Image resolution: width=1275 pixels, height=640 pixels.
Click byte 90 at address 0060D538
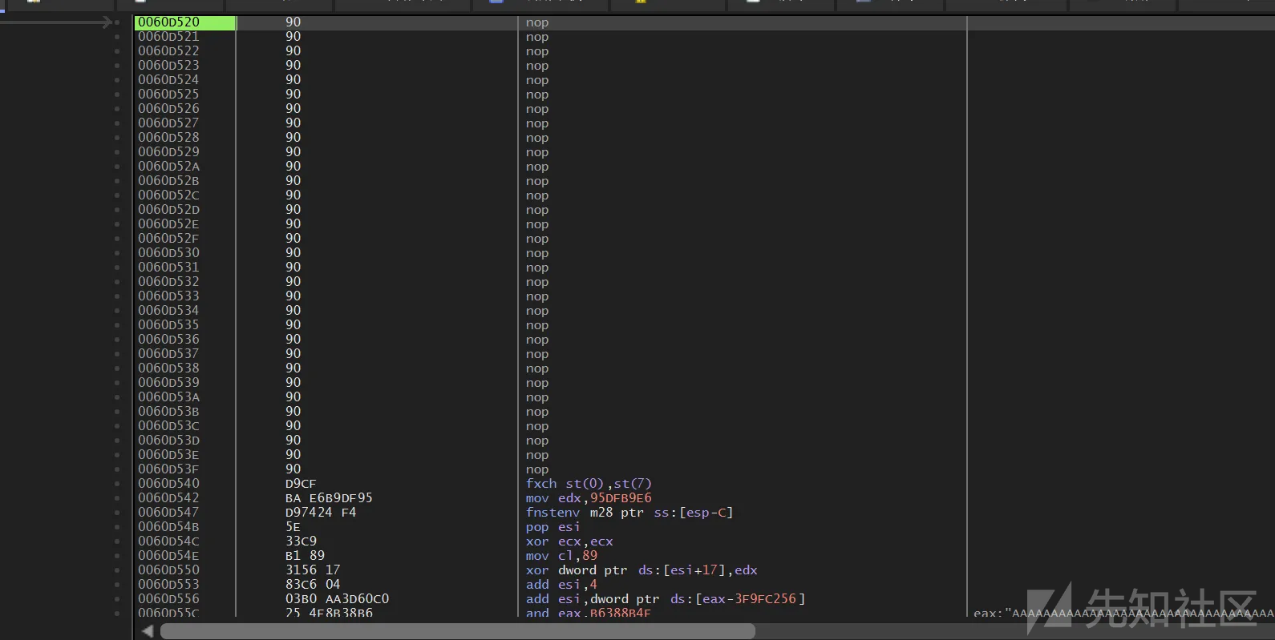(x=293, y=368)
